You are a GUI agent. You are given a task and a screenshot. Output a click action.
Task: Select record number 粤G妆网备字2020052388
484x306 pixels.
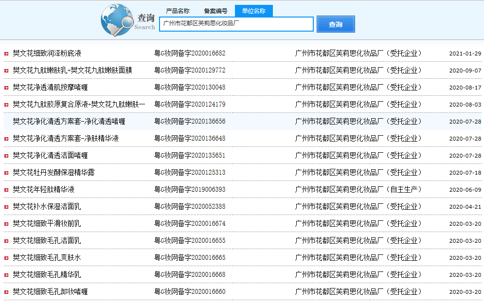(190, 206)
